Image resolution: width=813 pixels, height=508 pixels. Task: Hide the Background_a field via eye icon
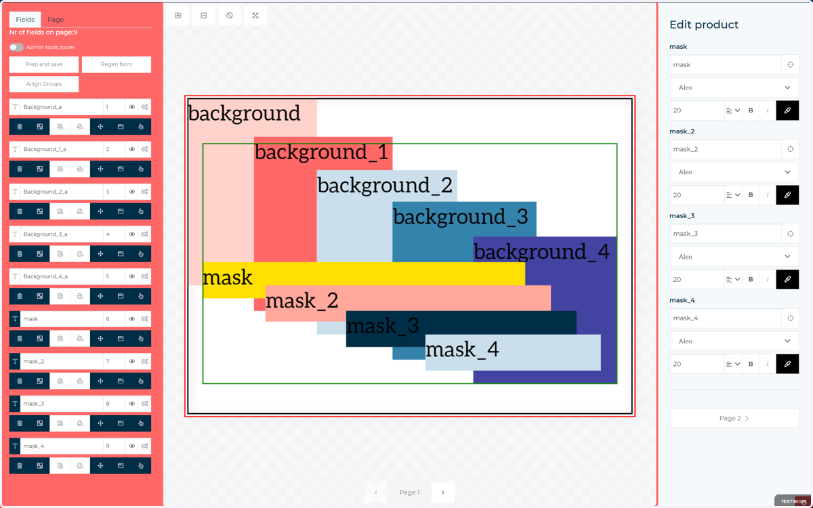[132, 107]
